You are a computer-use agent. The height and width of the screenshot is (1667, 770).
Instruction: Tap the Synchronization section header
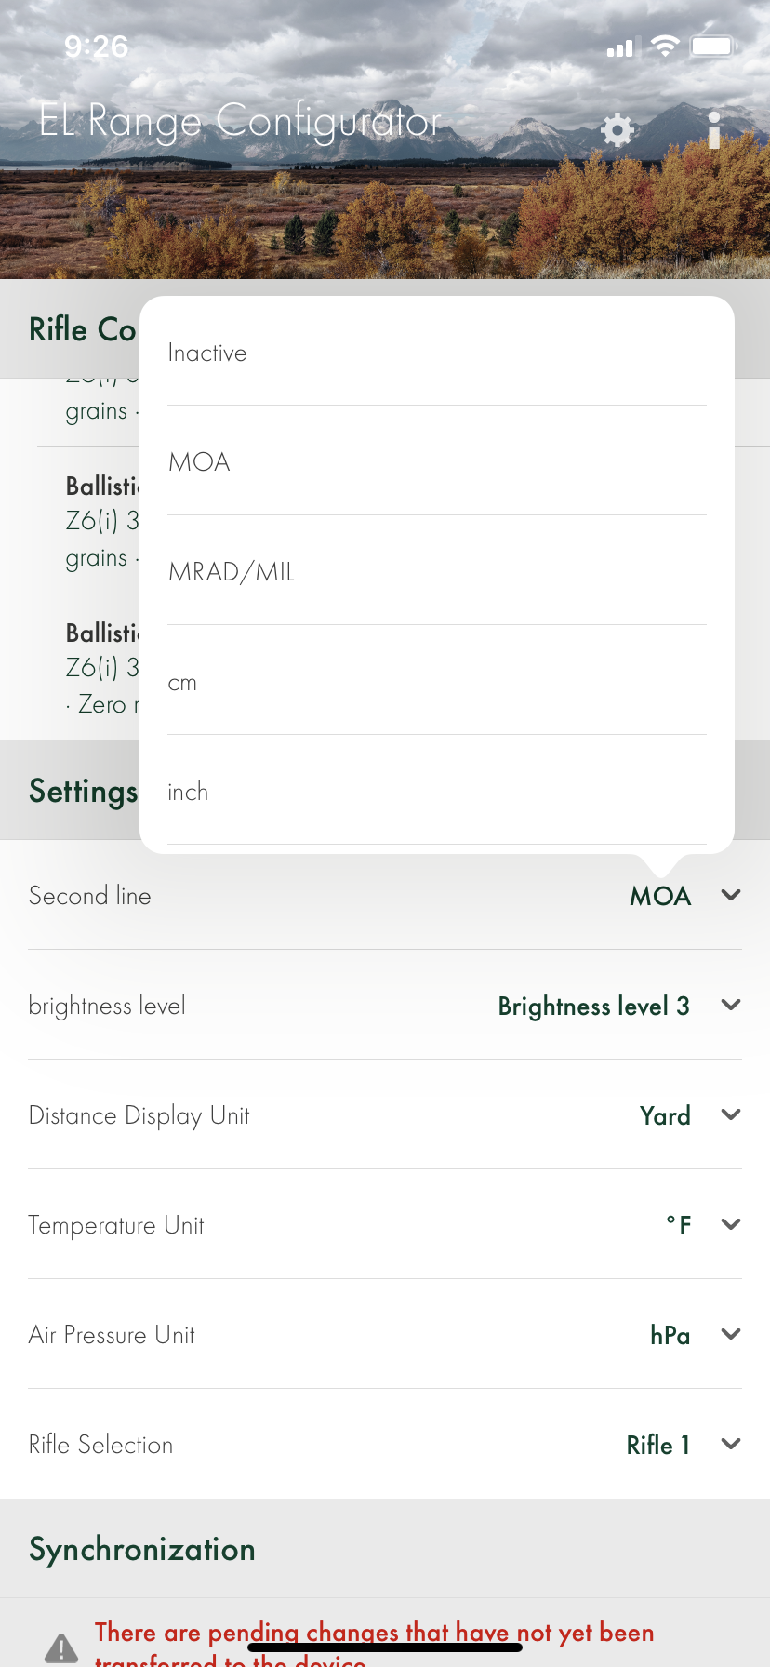(x=142, y=1550)
